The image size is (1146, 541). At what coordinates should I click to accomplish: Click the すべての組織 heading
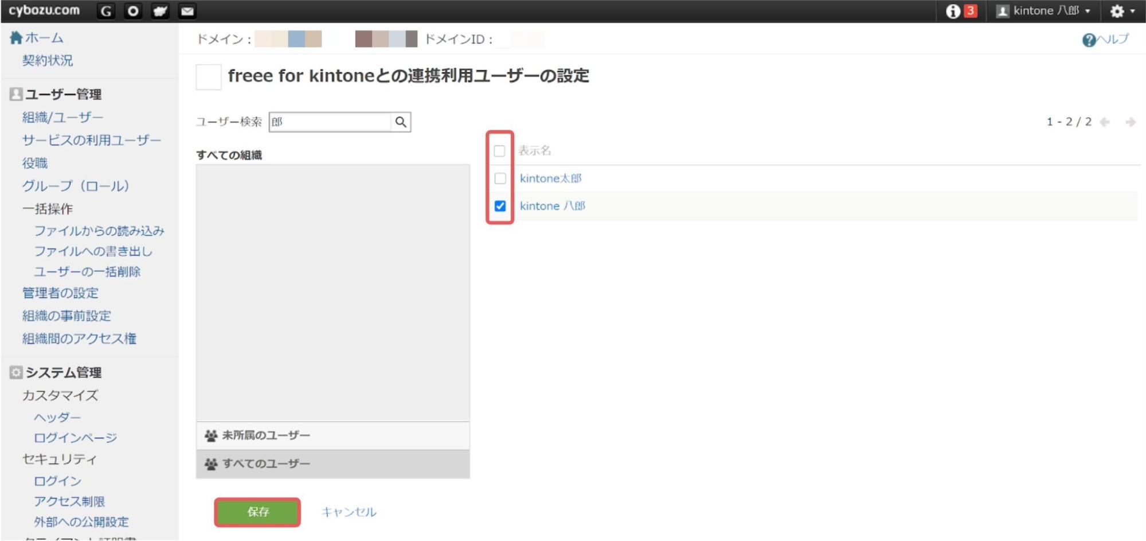click(229, 155)
